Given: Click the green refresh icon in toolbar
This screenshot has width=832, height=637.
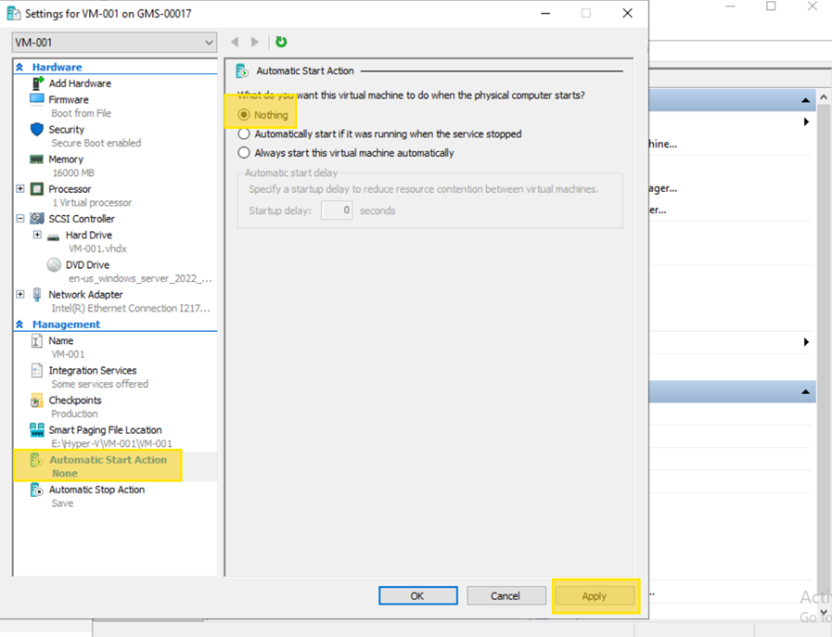Looking at the screenshot, I should tap(281, 42).
